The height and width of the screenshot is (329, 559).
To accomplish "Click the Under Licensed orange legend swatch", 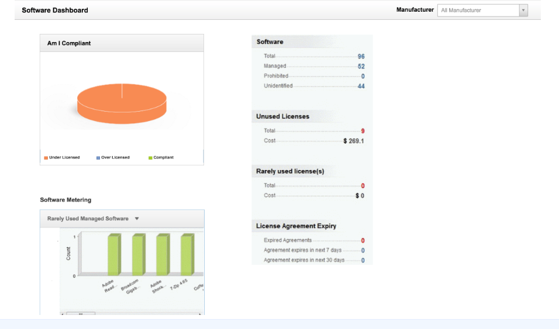I will pyautogui.click(x=46, y=158).
